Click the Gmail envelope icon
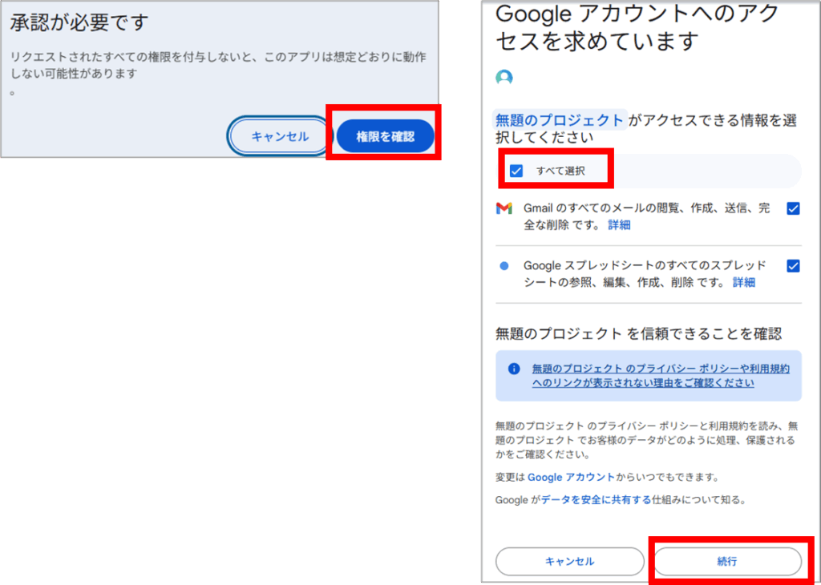Screen dimensions: 821x585 [504, 208]
